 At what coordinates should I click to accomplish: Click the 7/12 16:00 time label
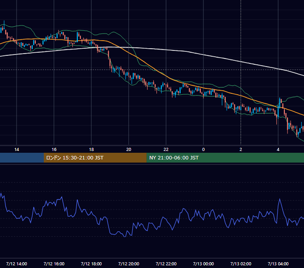point(54,264)
